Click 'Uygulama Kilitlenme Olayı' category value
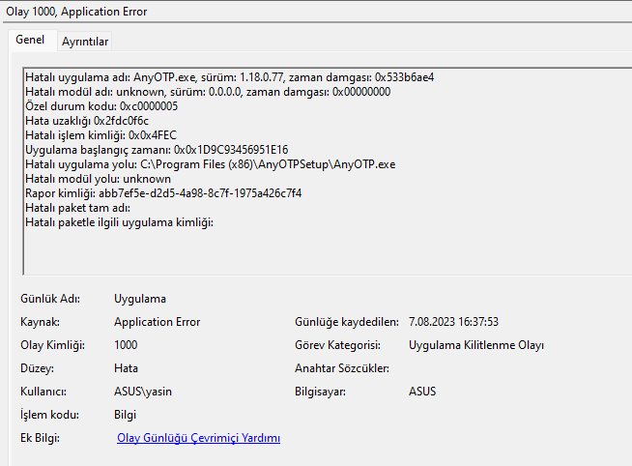Viewport: 632px width, 466px height. click(476, 345)
